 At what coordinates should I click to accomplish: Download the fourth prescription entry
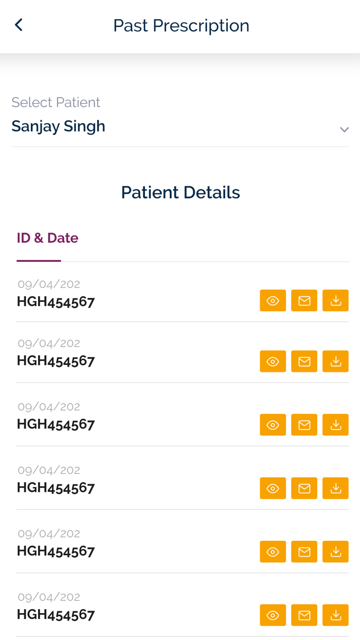[x=335, y=488]
